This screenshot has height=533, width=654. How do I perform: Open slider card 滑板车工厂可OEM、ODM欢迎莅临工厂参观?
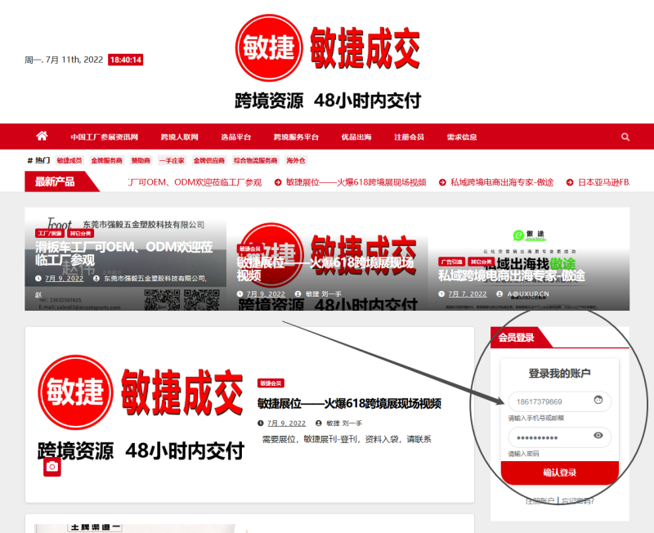click(124, 253)
